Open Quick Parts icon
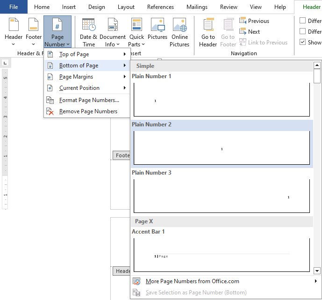The height and width of the screenshot is (300, 322). click(x=136, y=24)
